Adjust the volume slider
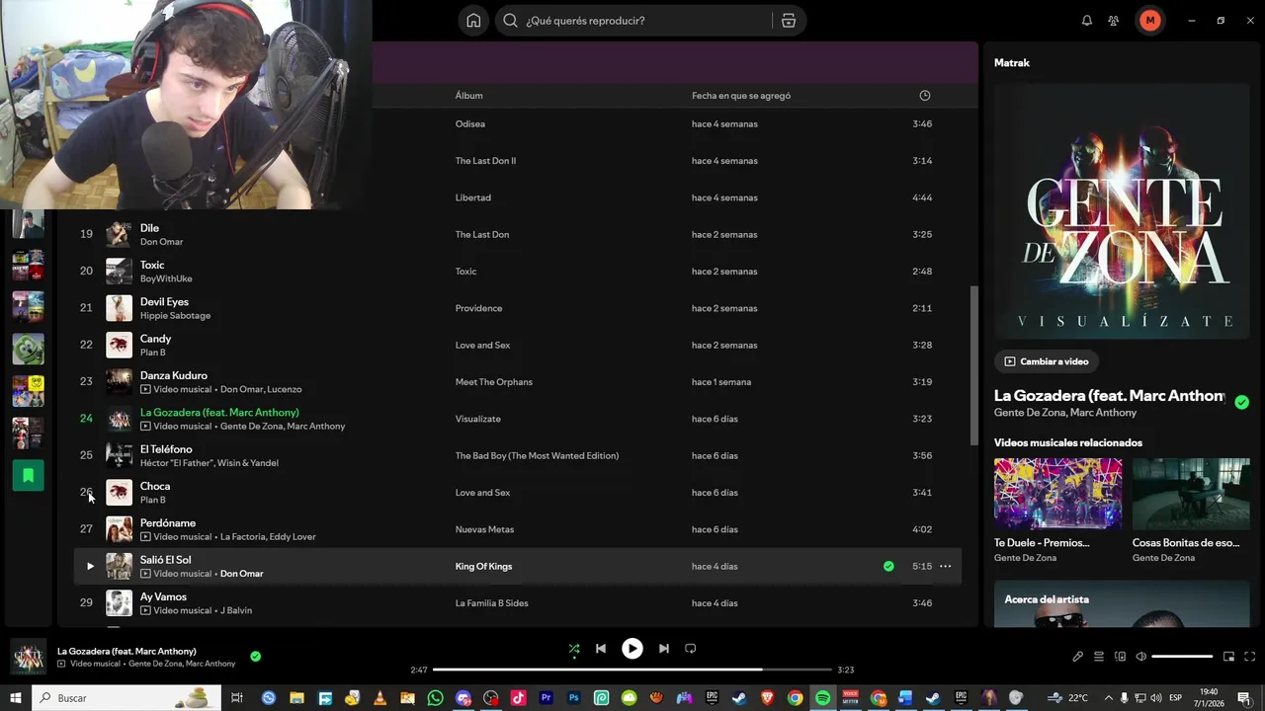This screenshot has height=711, width=1265. [x=1182, y=657]
